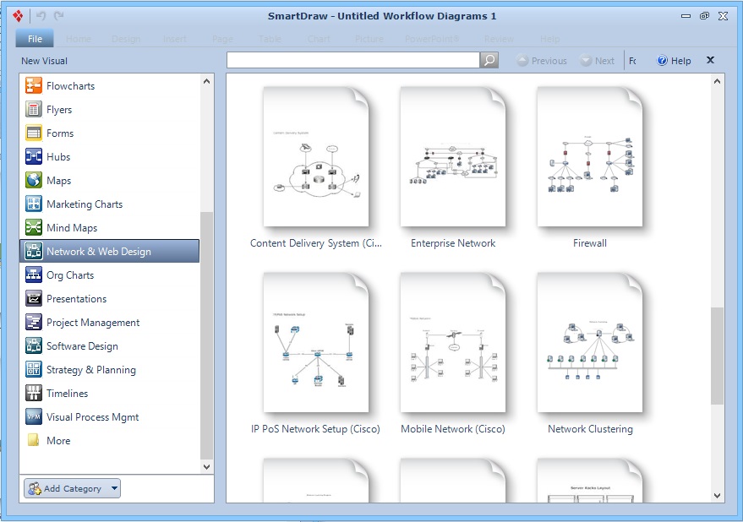
Task: Click the Mind Maps icon
Action: point(34,228)
